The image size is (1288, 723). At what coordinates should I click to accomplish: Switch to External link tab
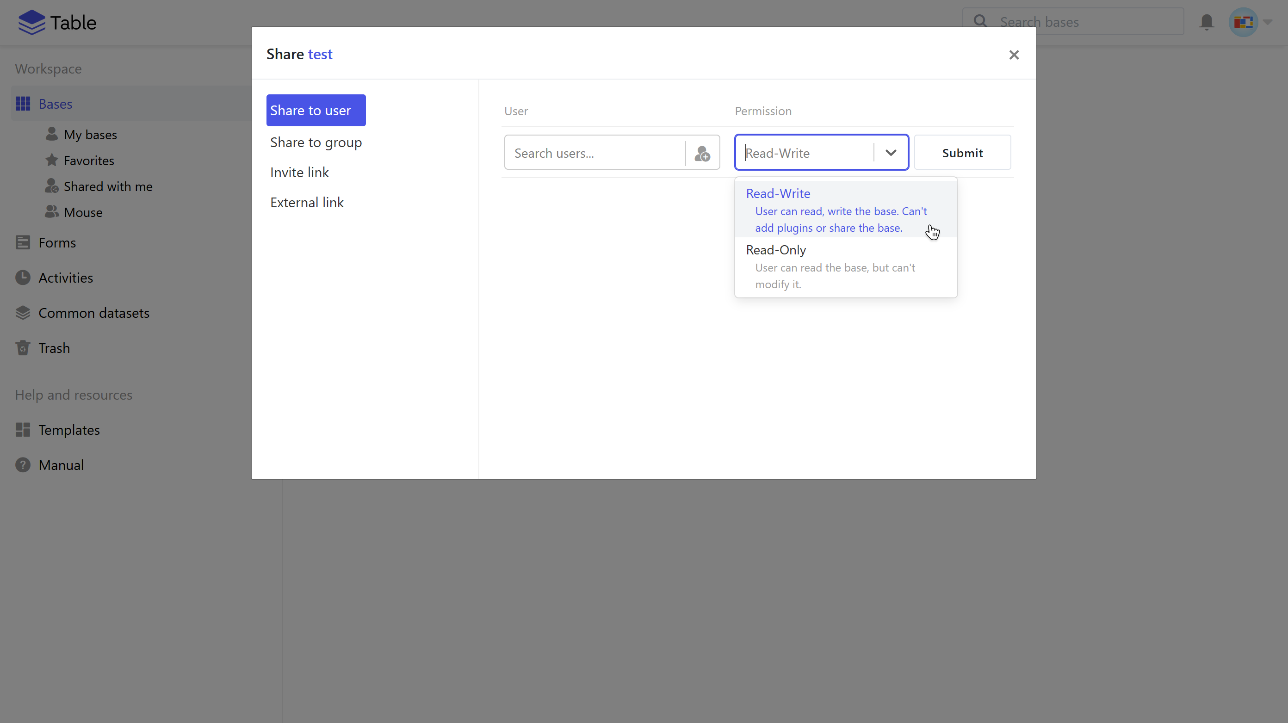pyautogui.click(x=306, y=203)
